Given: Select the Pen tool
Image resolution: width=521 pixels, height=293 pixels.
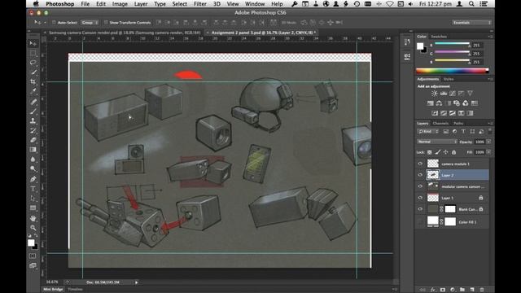Looking at the screenshot, I should 33,179.
